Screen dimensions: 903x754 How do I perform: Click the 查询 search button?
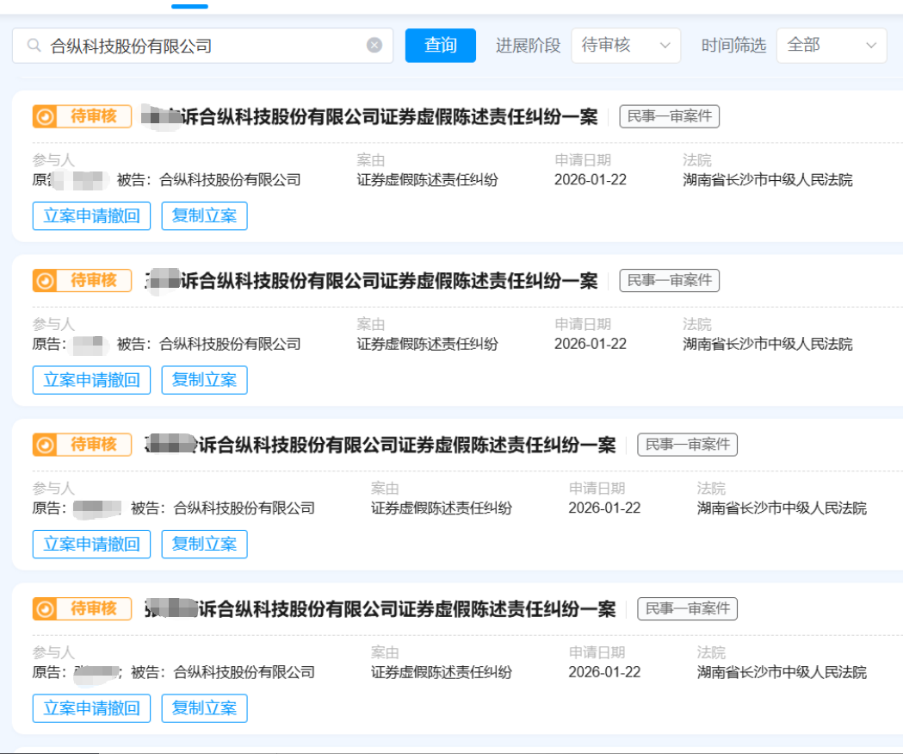point(440,45)
